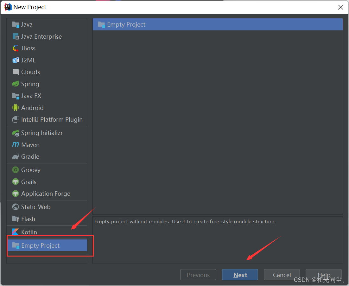Click the Flash folder icon
349x286 pixels.
tap(16, 219)
